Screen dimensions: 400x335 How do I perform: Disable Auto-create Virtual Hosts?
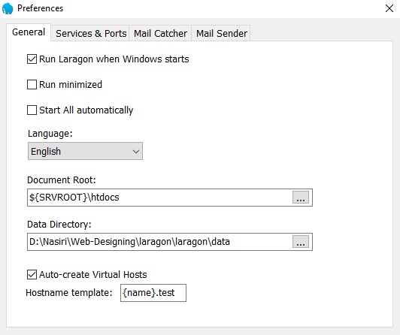tap(32, 275)
